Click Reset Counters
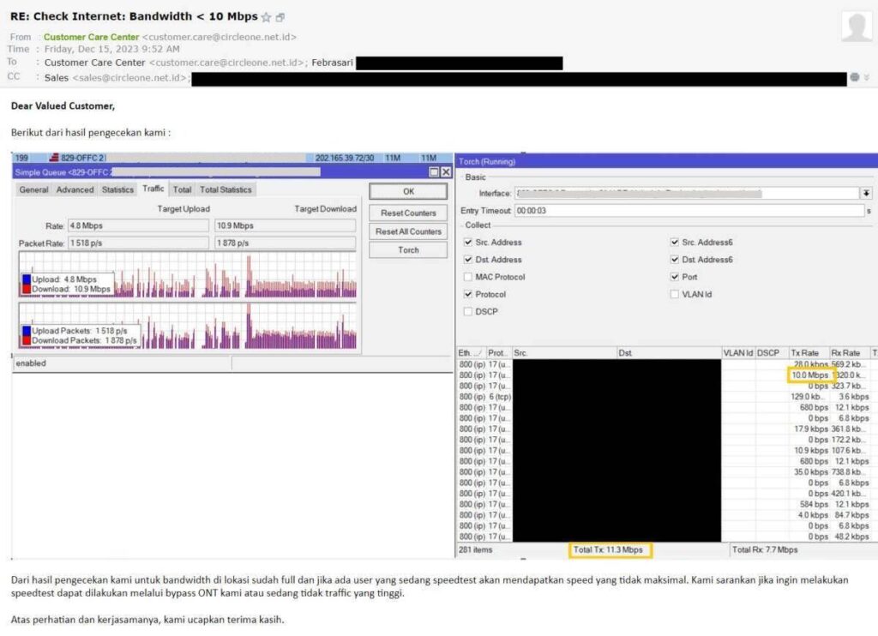The width and height of the screenshot is (878, 636). coord(407,213)
